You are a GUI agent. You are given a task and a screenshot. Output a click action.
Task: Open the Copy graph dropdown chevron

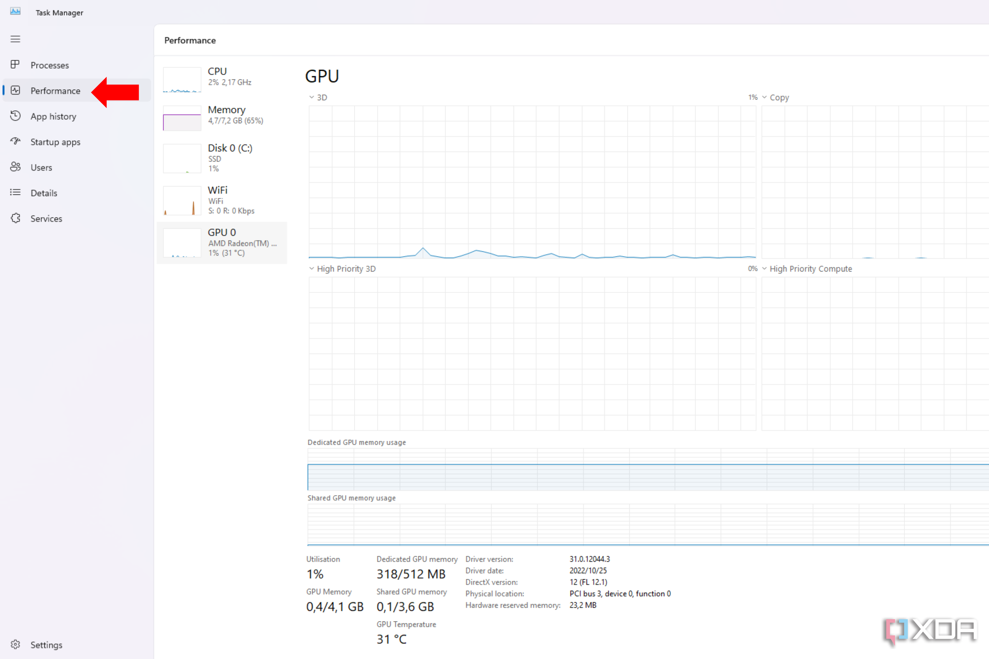pyautogui.click(x=764, y=97)
